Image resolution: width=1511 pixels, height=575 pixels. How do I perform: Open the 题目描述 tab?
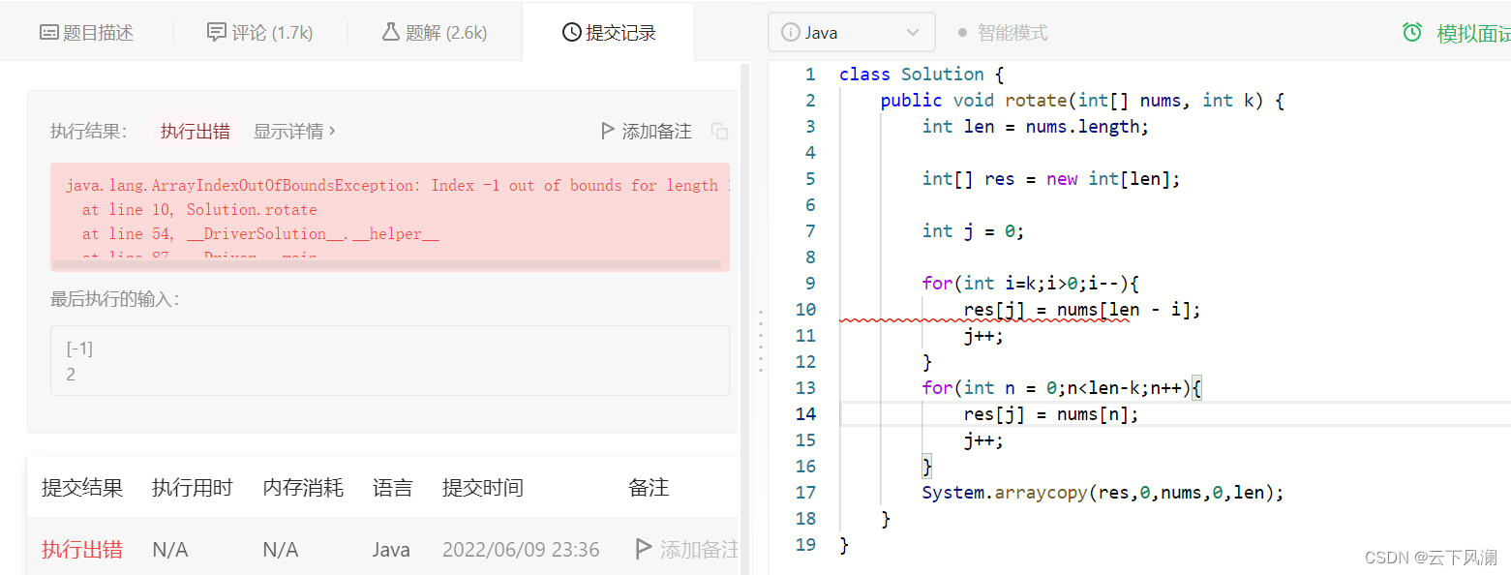[x=86, y=32]
